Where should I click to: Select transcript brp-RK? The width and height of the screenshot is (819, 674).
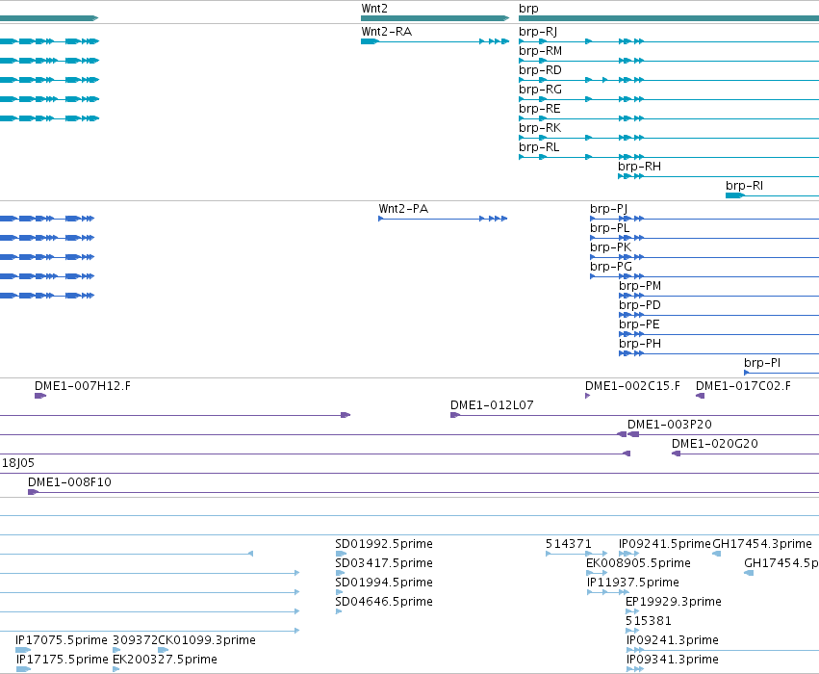(540, 128)
